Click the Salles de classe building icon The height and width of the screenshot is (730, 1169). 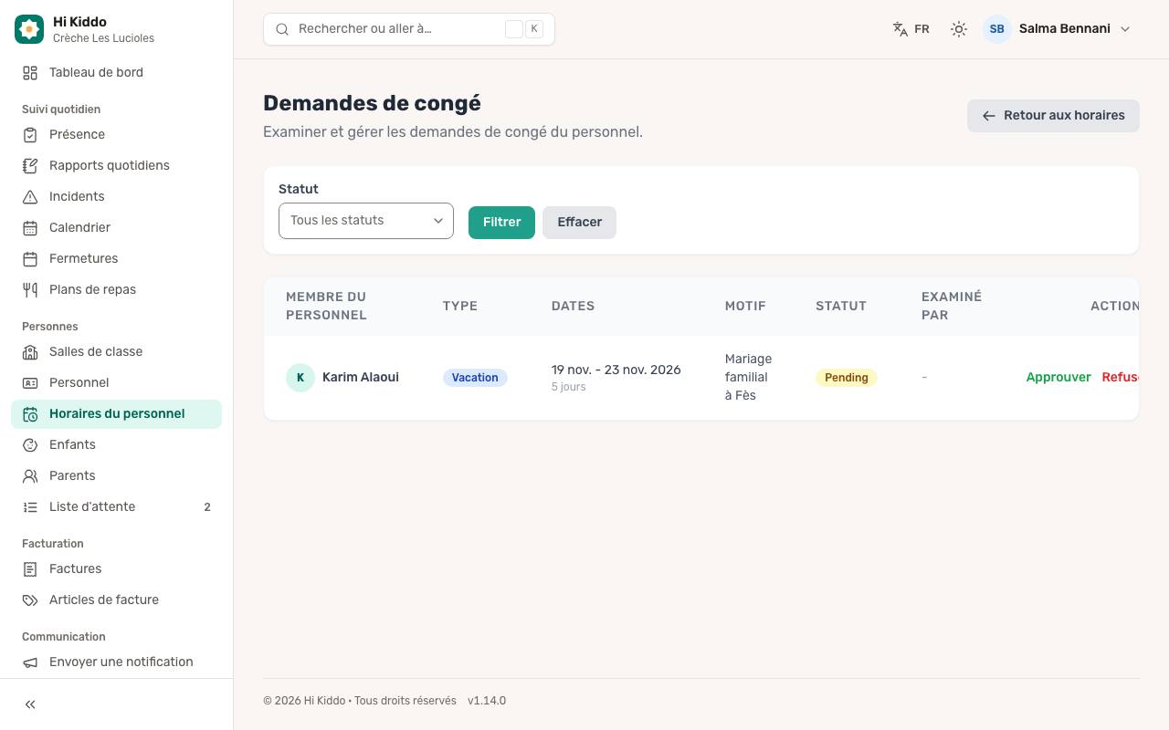[x=30, y=352]
